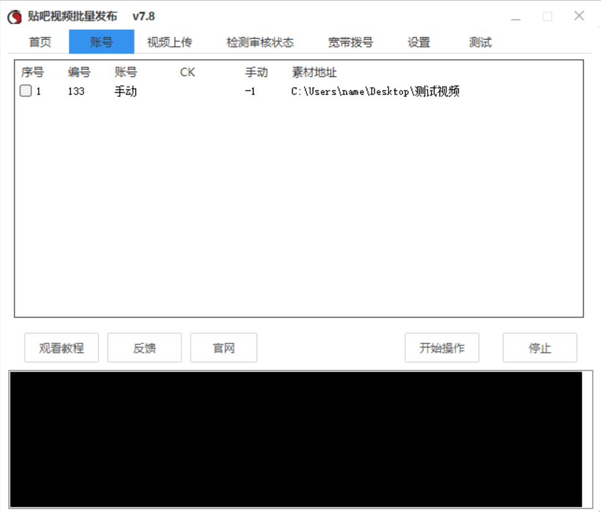Open the 首页 tab

40,42
